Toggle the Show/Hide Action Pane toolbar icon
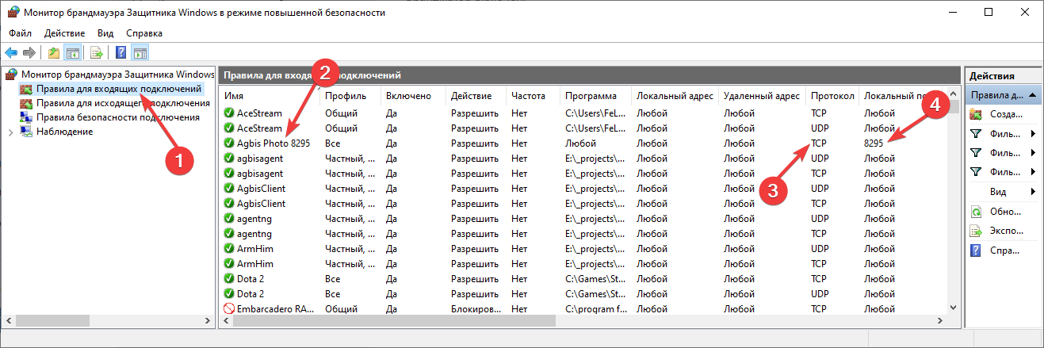Viewport: 1044px width, 348px height. click(140, 53)
